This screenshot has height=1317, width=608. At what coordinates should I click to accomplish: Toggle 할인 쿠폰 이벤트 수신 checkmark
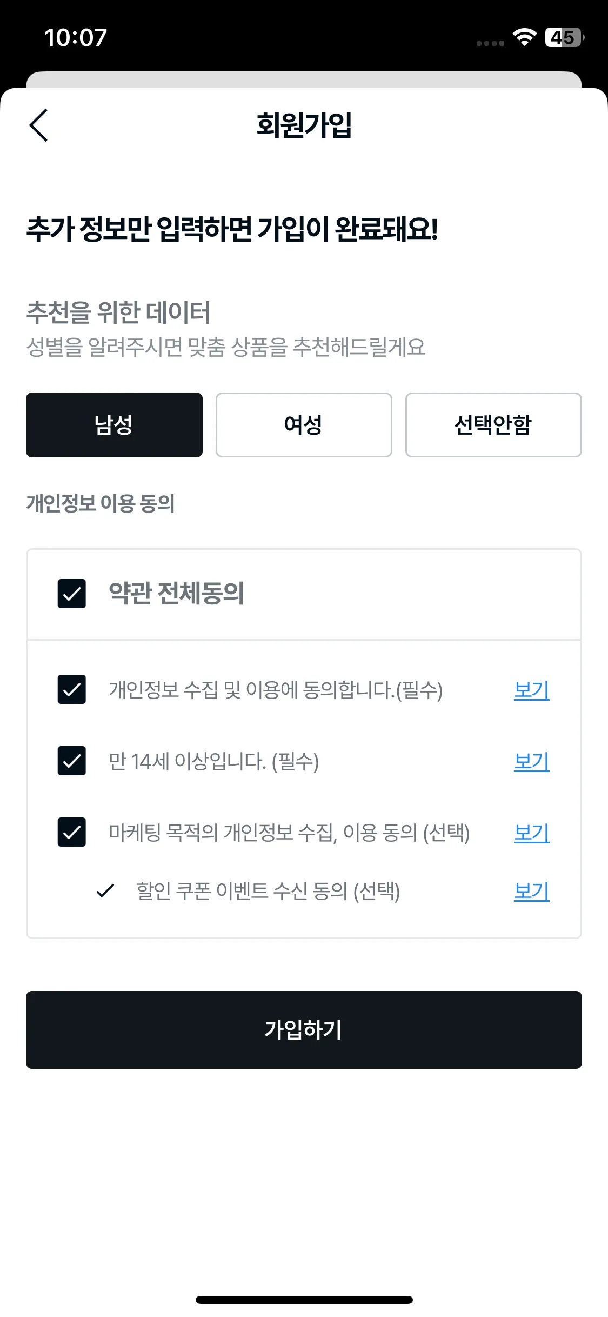105,890
